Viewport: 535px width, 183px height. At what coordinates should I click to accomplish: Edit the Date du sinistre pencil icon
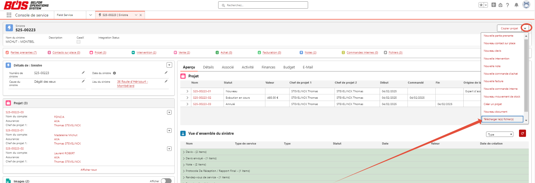(x=166, y=72)
